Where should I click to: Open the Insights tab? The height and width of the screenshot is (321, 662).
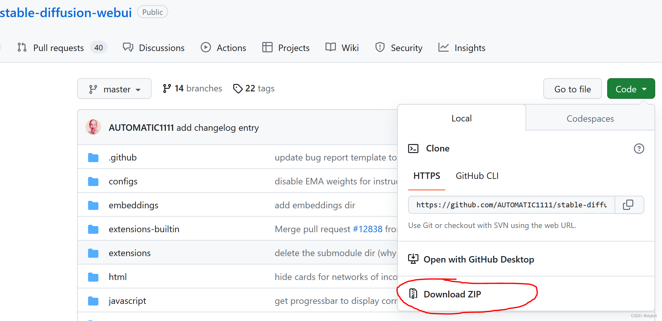462,48
